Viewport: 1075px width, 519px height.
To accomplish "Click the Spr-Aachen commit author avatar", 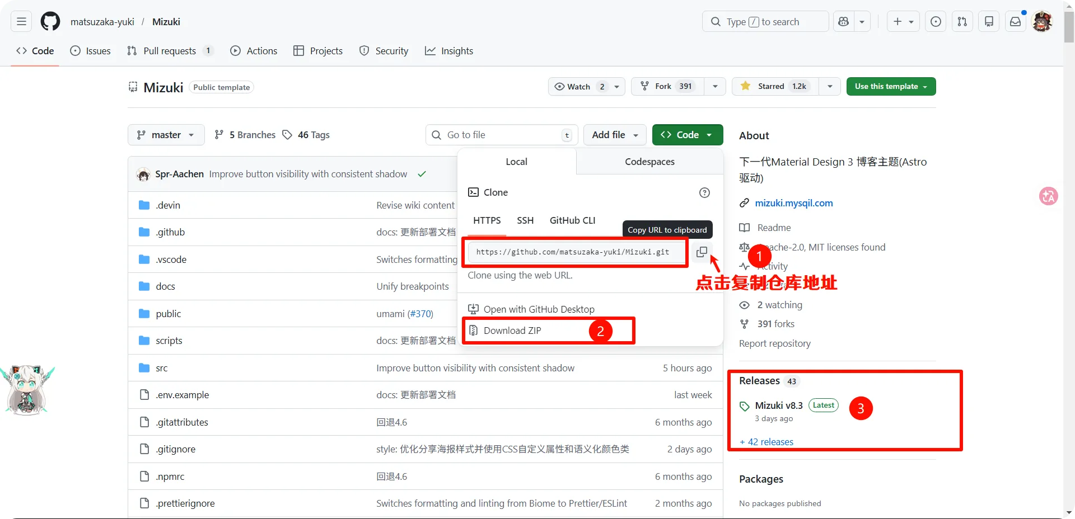I will pyautogui.click(x=143, y=174).
